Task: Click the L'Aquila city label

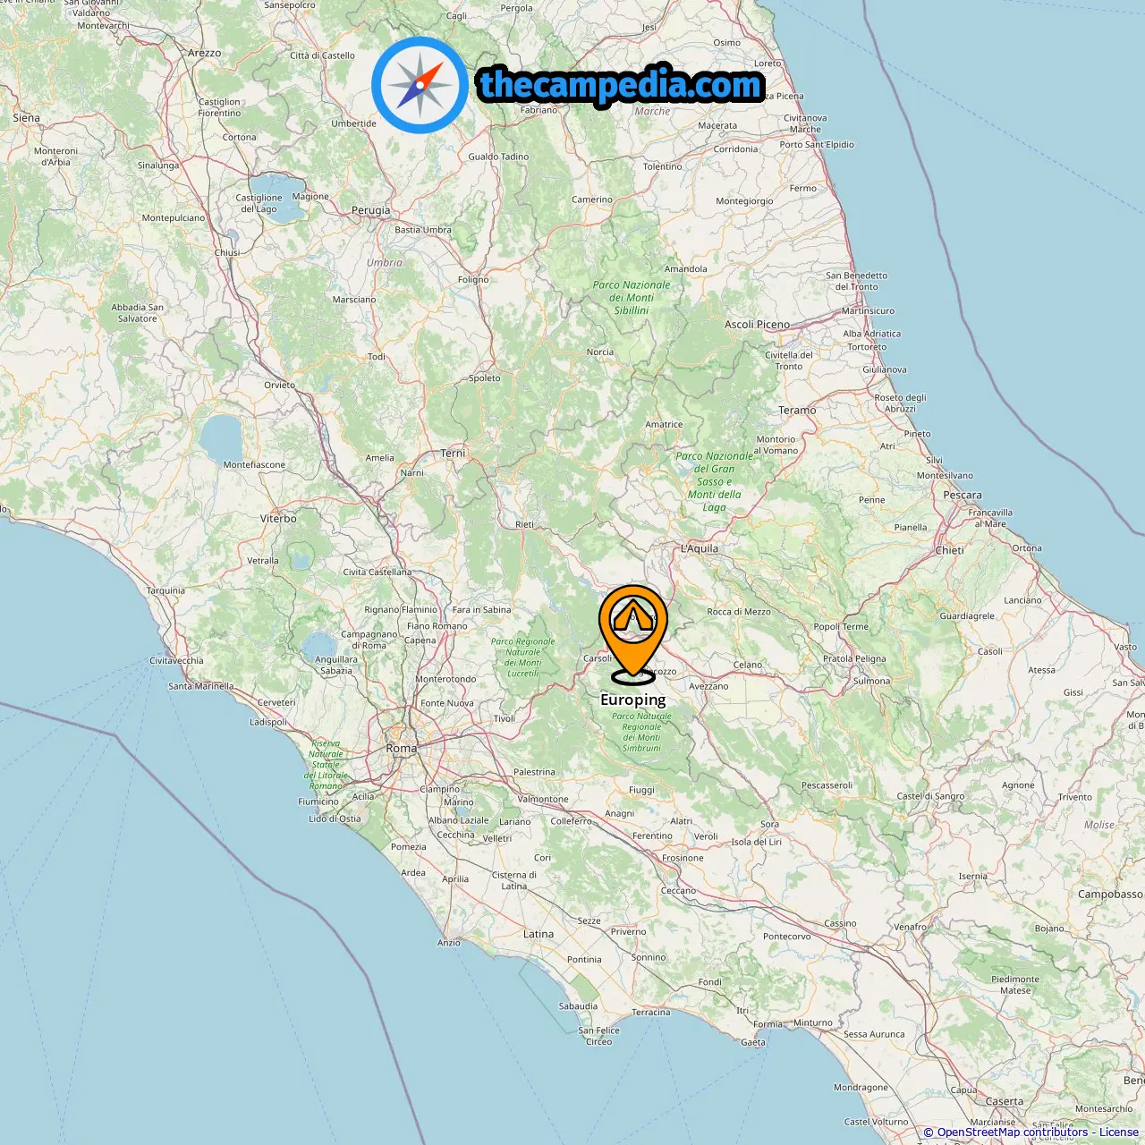Action: point(700,548)
